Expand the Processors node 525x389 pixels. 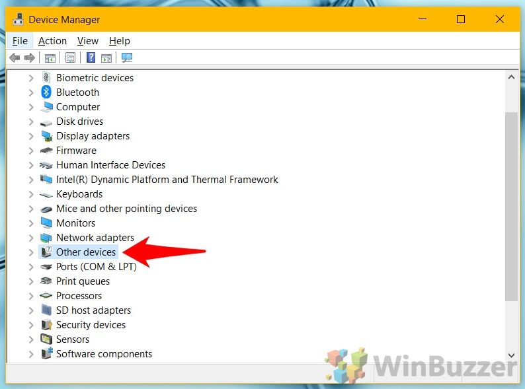(x=31, y=296)
